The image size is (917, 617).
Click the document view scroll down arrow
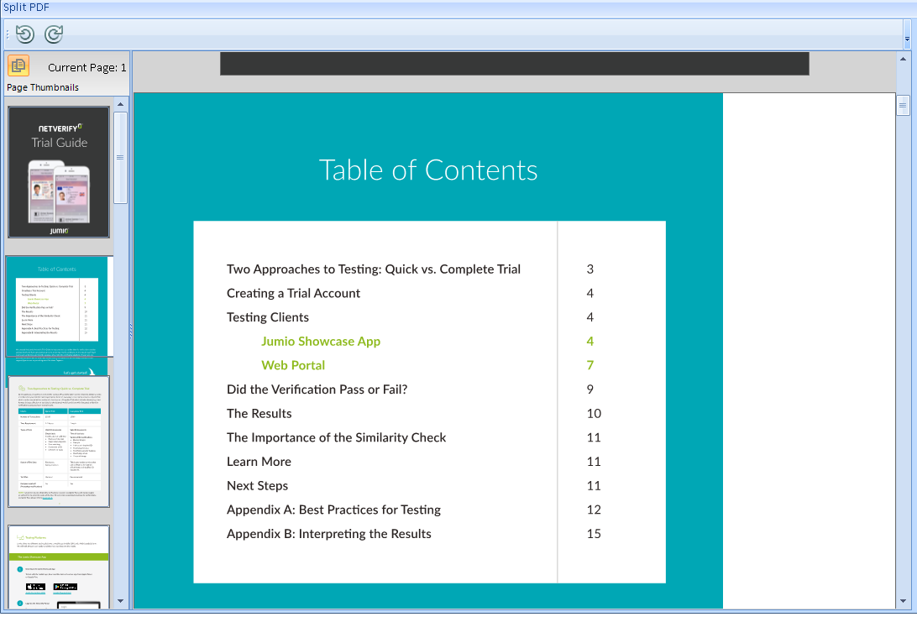tap(903, 600)
